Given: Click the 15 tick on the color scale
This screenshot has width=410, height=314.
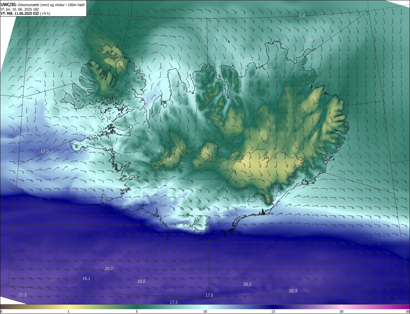Looking at the screenshot, I should pyautogui.click(x=273, y=311).
